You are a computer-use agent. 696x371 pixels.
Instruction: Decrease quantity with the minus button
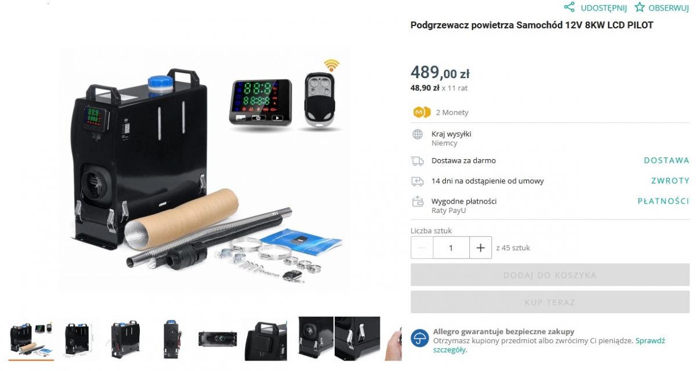[x=422, y=248]
